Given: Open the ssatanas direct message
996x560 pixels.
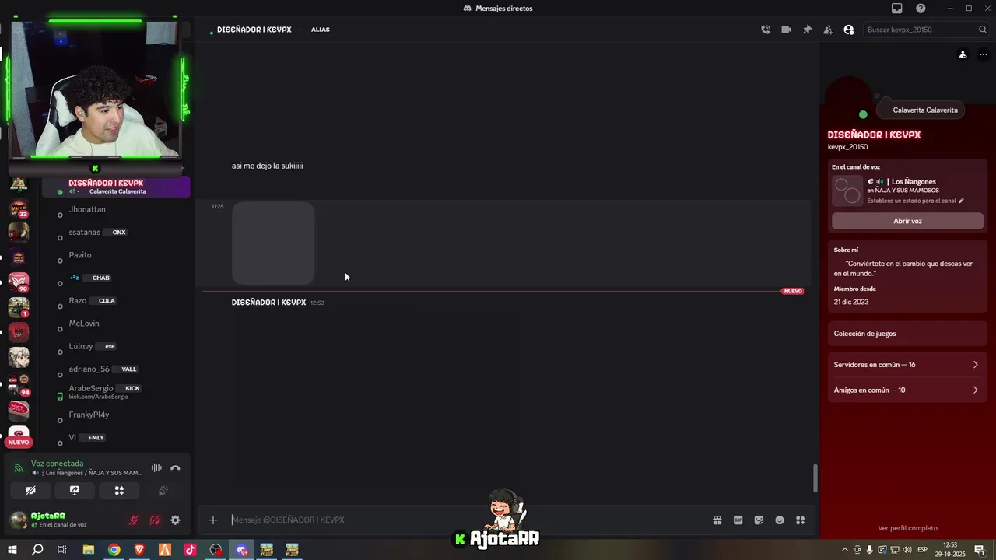Looking at the screenshot, I should (117, 233).
